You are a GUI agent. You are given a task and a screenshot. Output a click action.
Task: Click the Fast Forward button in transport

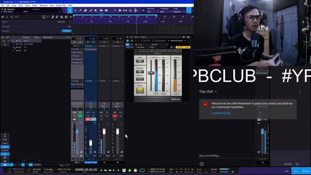(110, 171)
